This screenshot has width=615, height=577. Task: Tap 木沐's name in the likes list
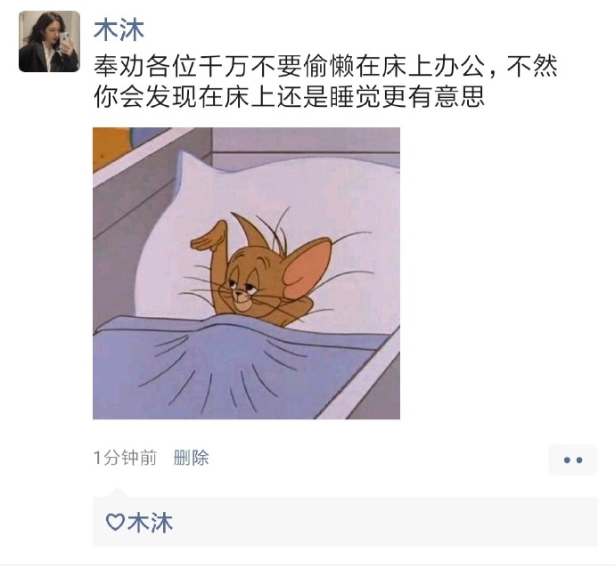[150, 522]
